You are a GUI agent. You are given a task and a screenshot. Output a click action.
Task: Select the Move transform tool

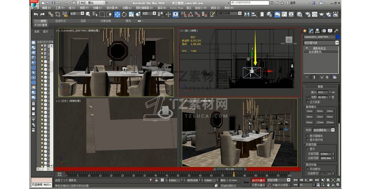(117, 14)
